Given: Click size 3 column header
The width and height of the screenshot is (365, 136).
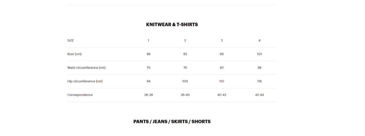Looking at the screenshot, I should [x=222, y=41].
